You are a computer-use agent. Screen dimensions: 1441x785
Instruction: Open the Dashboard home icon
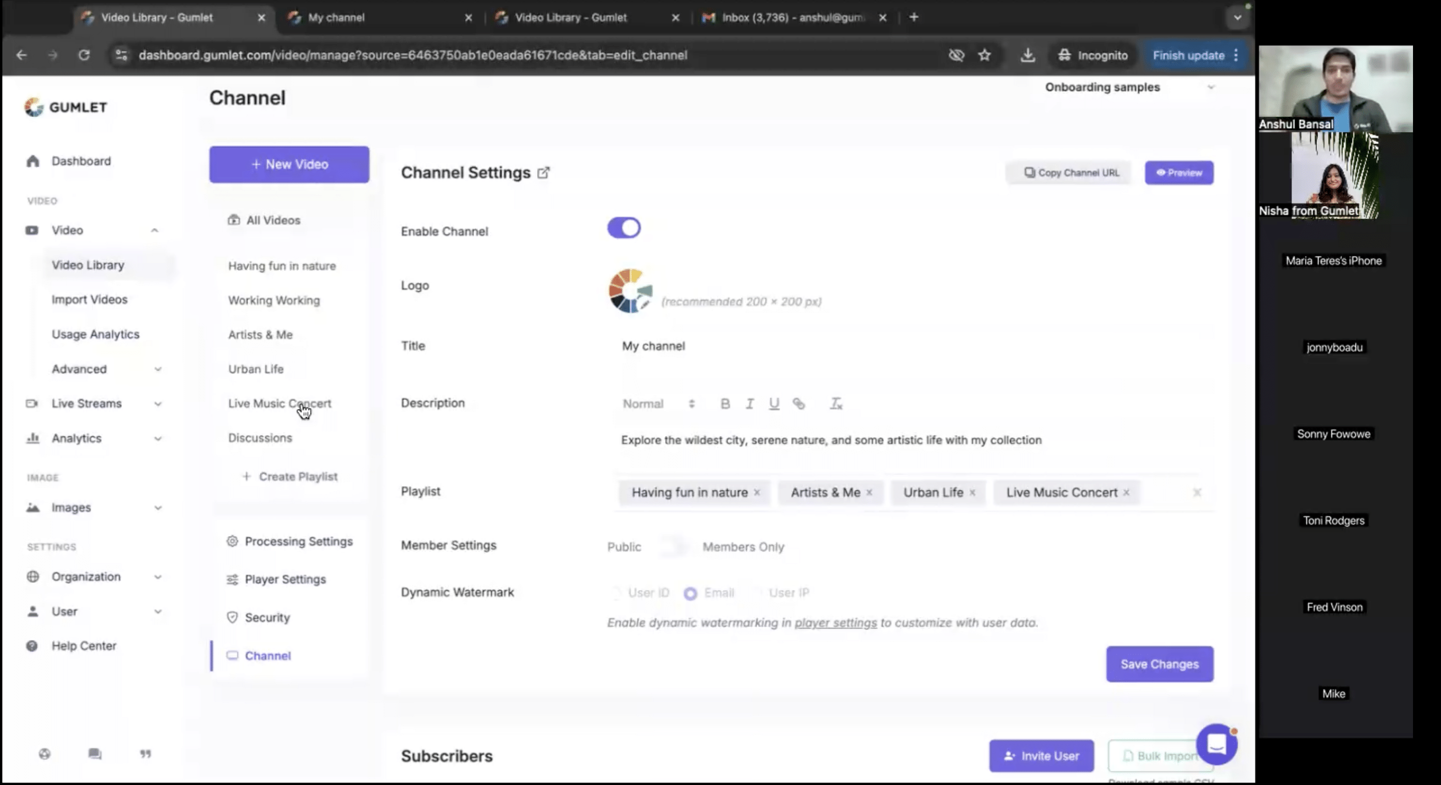click(x=33, y=161)
